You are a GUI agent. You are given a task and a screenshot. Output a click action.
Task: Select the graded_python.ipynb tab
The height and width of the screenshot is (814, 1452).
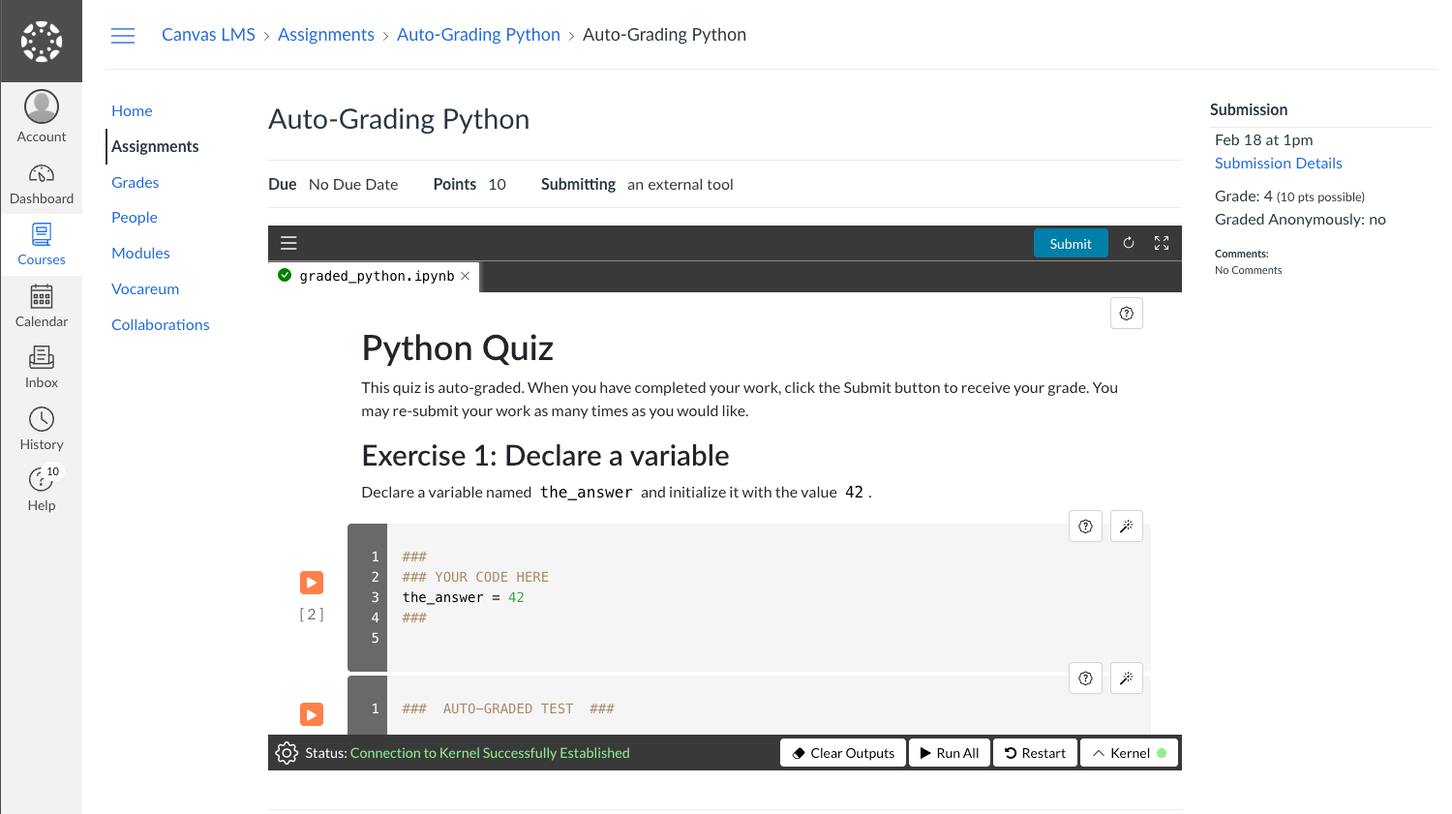point(376,276)
